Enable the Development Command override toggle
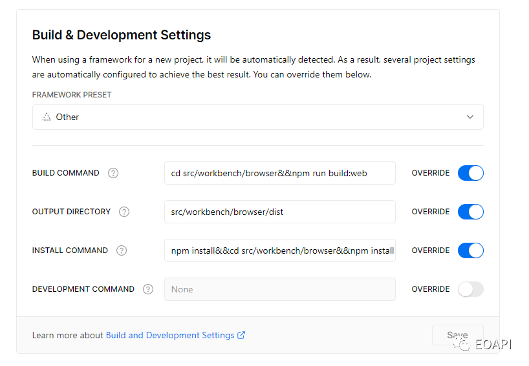This screenshot has height=366, width=529. pyautogui.click(x=471, y=289)
